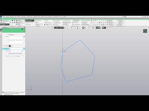Viewport: 149px width, 111px height.
Task: Open the Справка menu
Action: [x=65, y=17]
